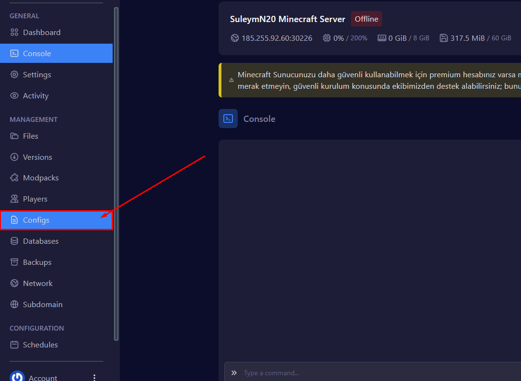This screenshot has width=521, height=381.
Task: Open the Subdomain page
Action: coord(56,305)
